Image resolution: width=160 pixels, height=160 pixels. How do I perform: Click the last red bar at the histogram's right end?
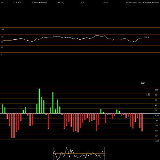[x=142, y=123]
